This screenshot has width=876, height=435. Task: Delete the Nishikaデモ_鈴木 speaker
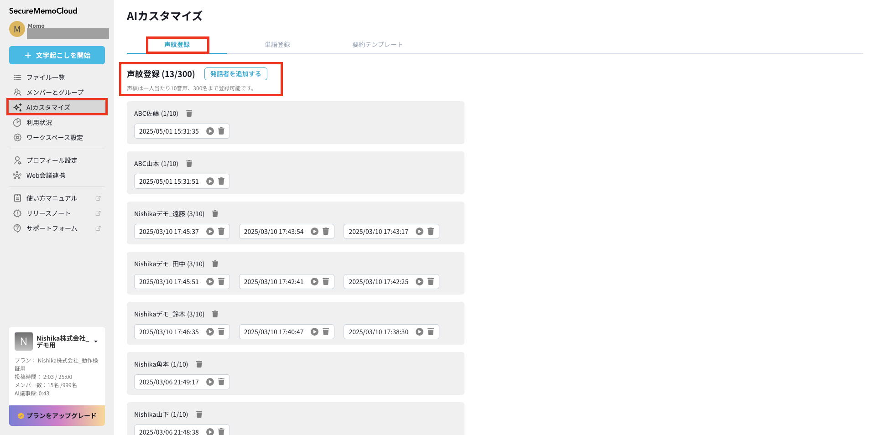coord(215,314)
